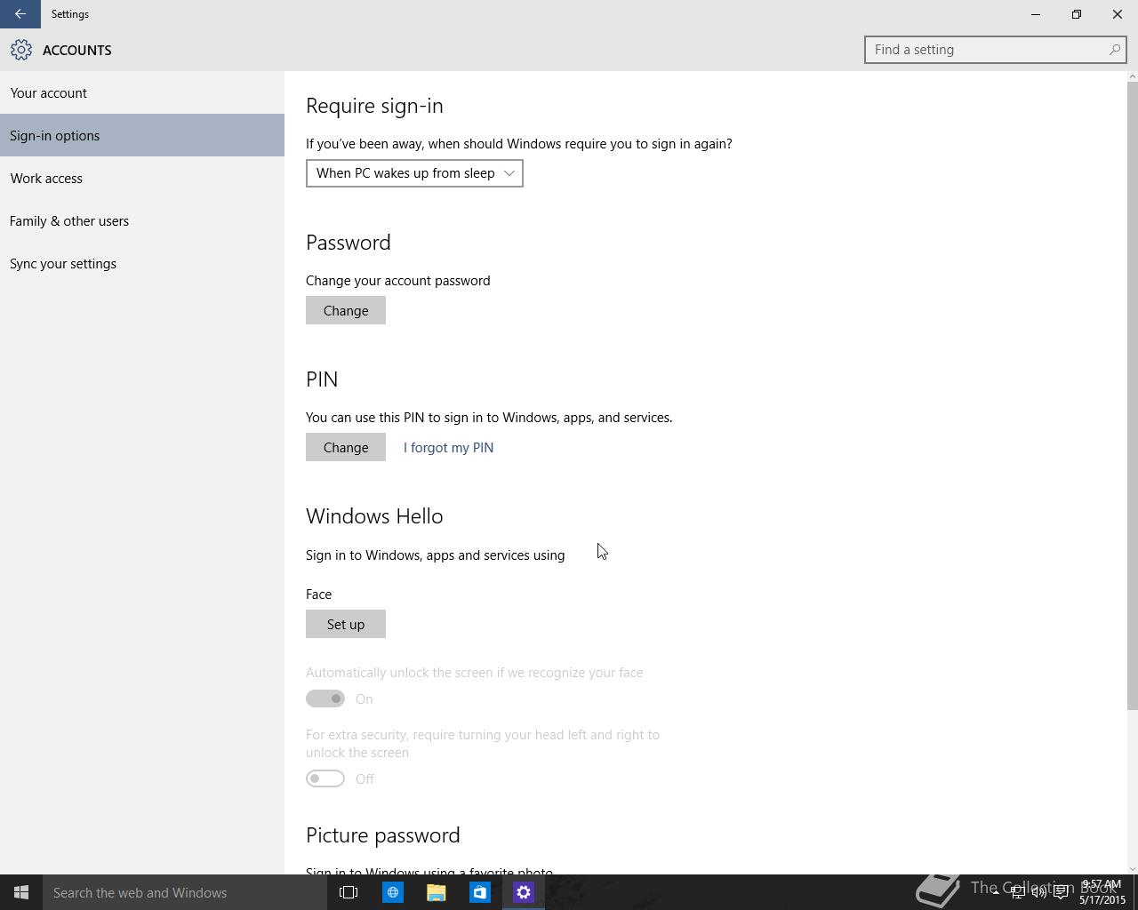Open Family & other users section

point(142,220)
